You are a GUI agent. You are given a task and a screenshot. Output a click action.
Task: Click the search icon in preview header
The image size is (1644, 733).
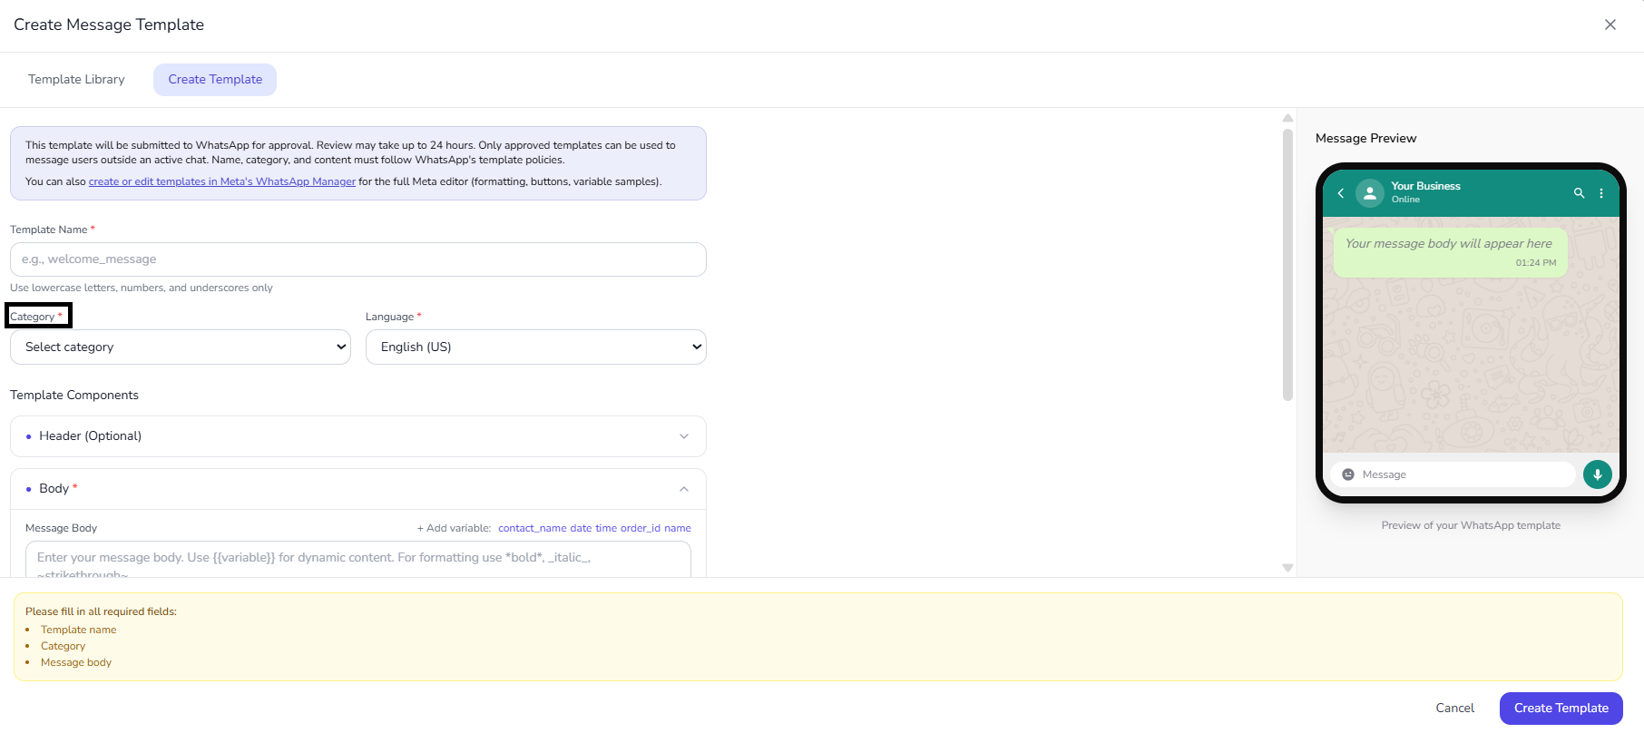1579,193
